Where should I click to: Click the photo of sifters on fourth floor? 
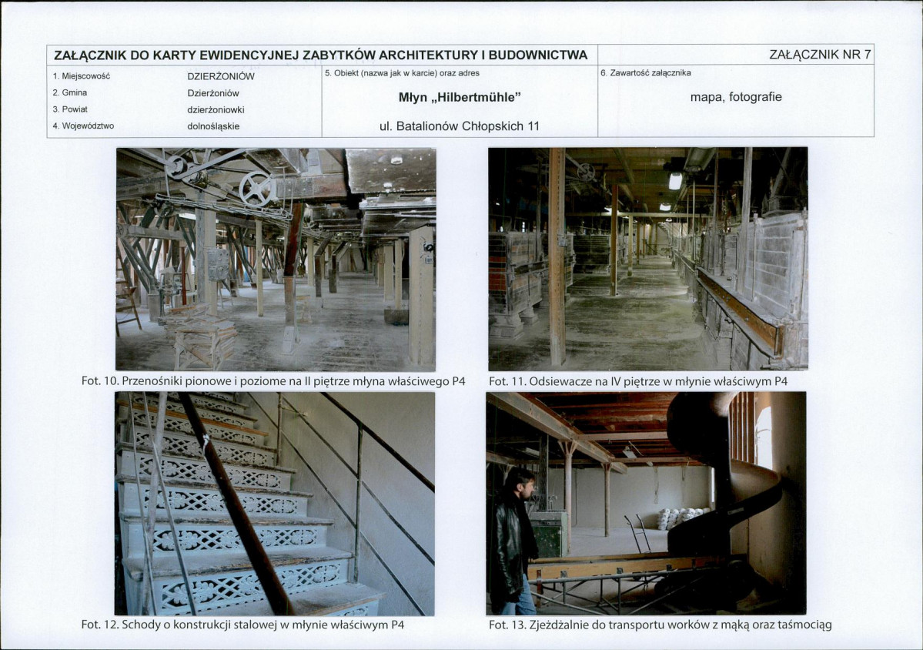647,259
